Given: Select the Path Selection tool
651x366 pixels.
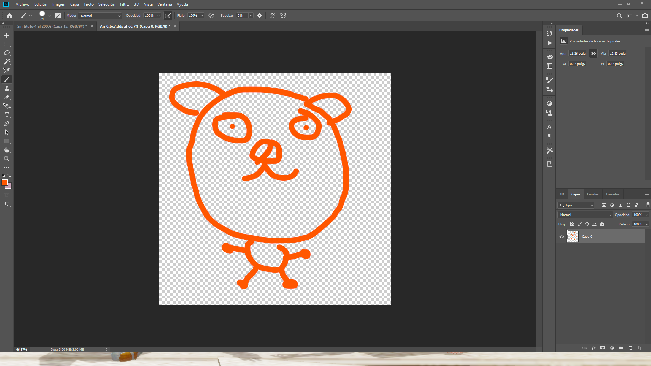Looking at the screenshot, I should click(x=7, y=132).
